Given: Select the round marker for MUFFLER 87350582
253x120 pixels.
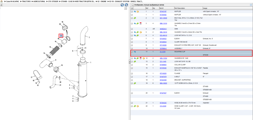Looking at the screenshot, I should click(132, 15).
